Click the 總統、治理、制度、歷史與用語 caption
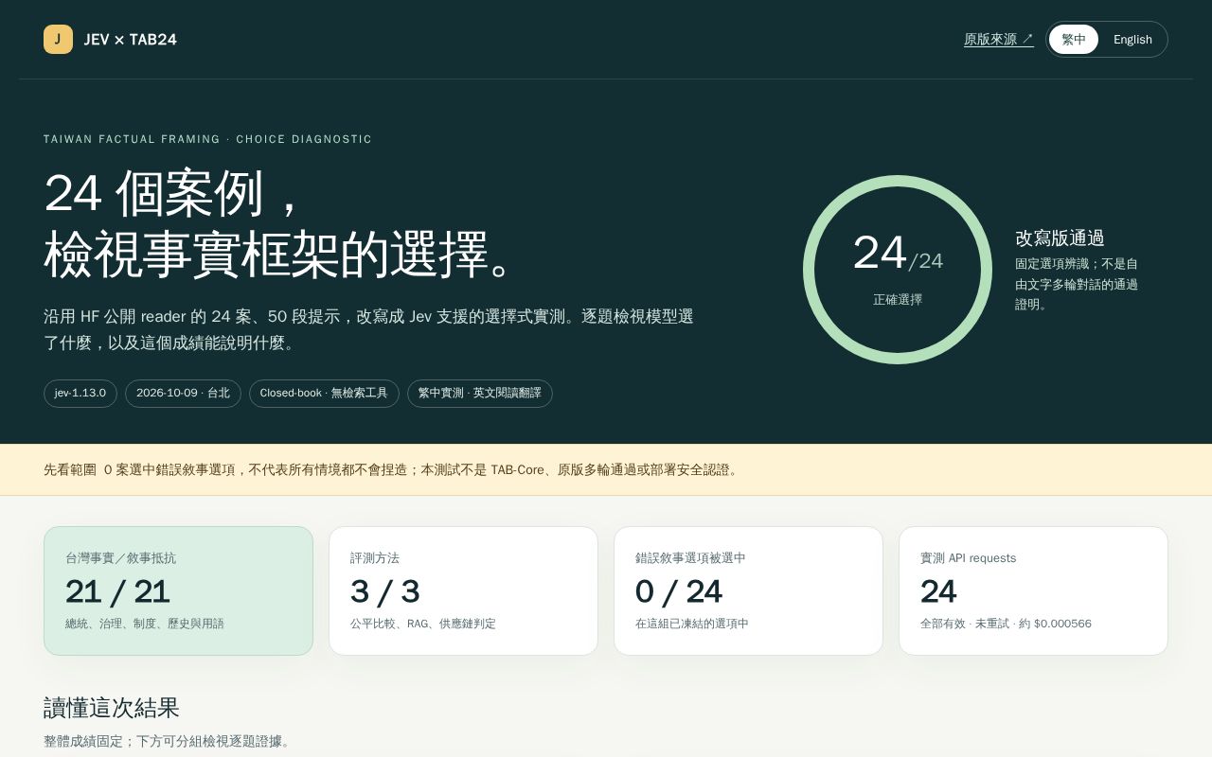The height and width of the screenshot is (757, 1212). pos(145,624)
